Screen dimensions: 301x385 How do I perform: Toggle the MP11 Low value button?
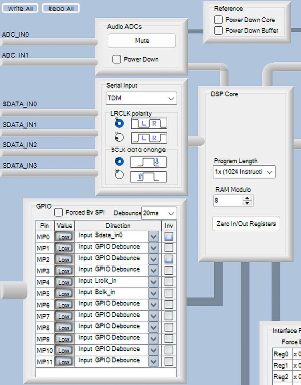tap(64, 361)
